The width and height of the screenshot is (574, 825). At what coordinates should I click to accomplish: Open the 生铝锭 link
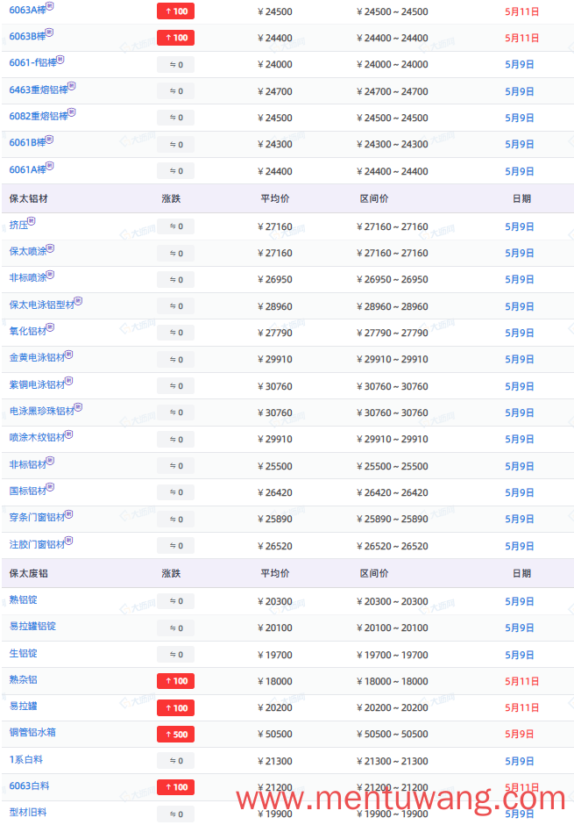tap(23, 653)
